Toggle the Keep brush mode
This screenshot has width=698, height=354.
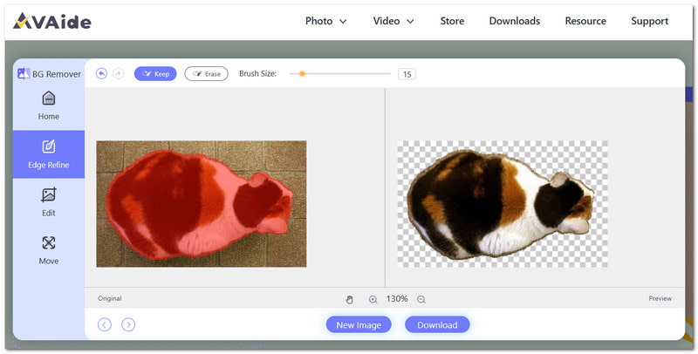pyautogui.click(x=155, y=74)
